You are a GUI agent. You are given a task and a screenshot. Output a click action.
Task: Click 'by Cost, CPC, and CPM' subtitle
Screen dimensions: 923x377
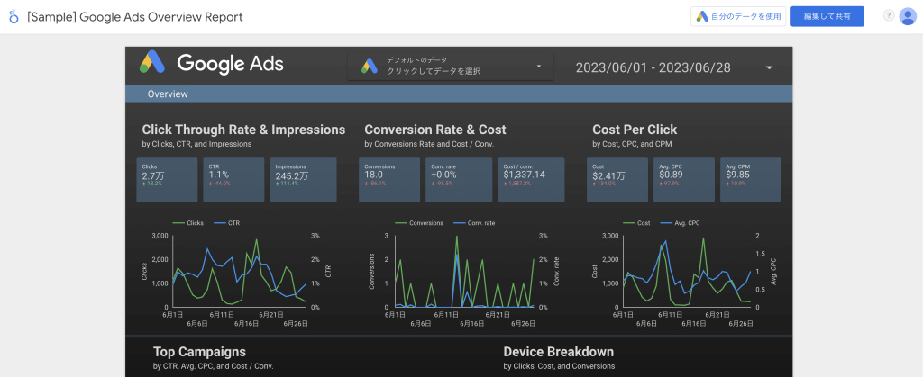pos(633,144)
